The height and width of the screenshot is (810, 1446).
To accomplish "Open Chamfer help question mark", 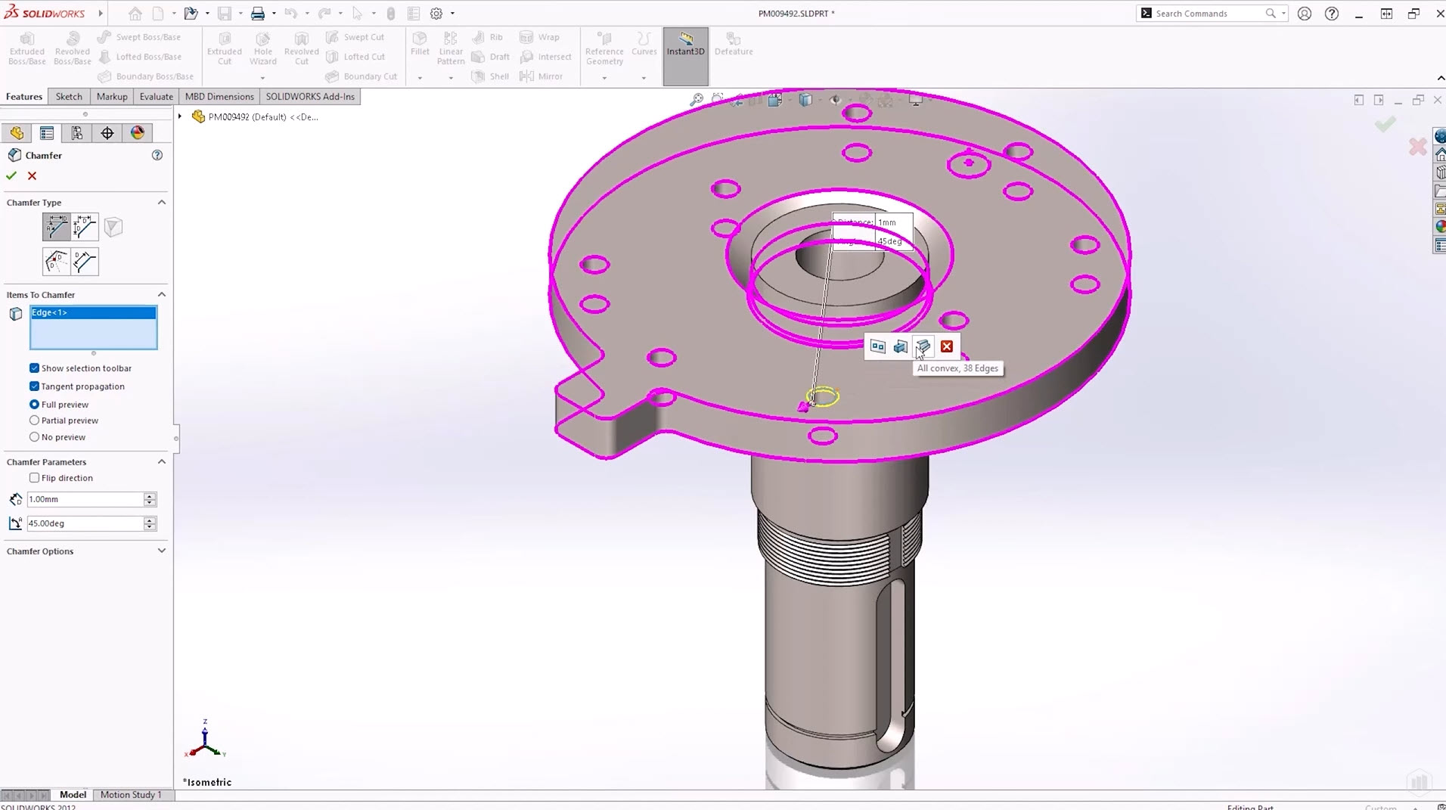I will (157, 155).
